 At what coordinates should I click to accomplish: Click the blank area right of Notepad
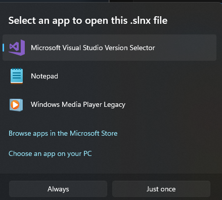[135, 76]
